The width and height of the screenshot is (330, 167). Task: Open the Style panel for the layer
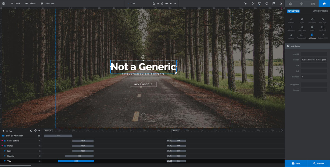point(302,20)
